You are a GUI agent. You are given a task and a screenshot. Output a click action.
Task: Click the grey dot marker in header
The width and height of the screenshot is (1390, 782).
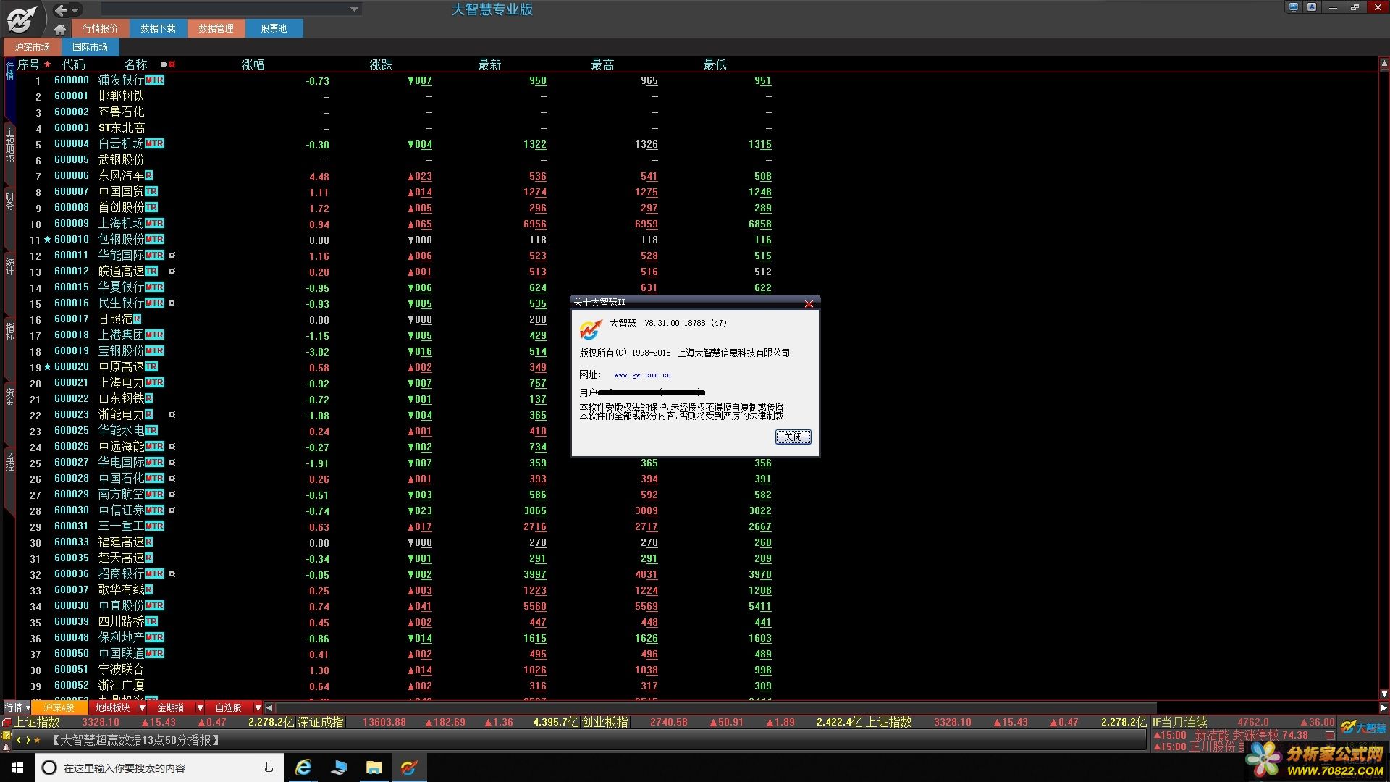(164, 64)
